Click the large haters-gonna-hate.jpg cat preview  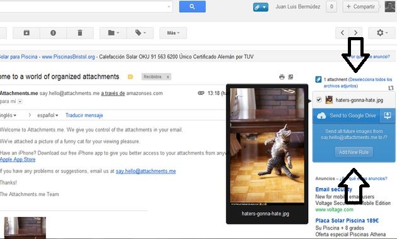pos(267,147)
